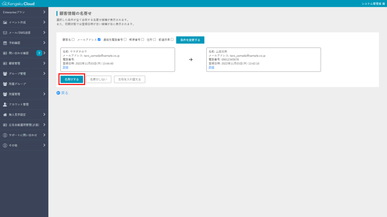Toggle the 顧客名 checkbox
Screen dimensions: 387x217
pos(73,40)
